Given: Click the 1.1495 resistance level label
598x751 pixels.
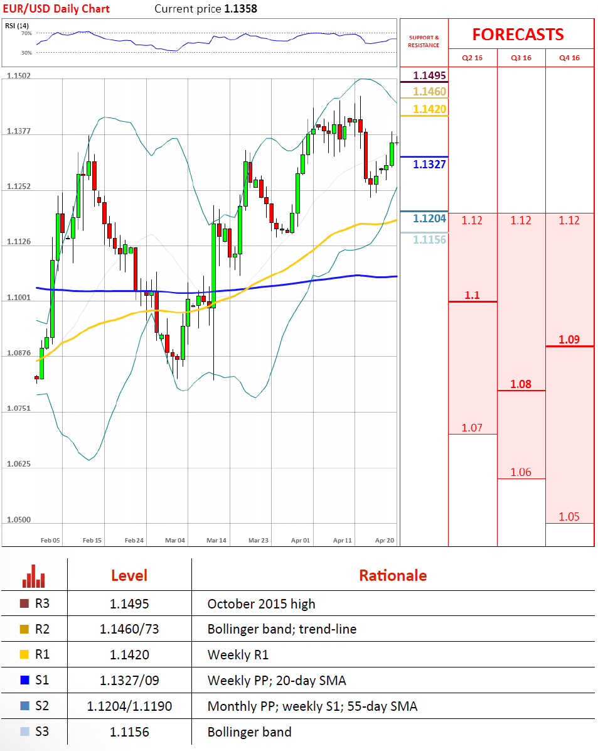Looking at the screenshot, I should point(429,75).
